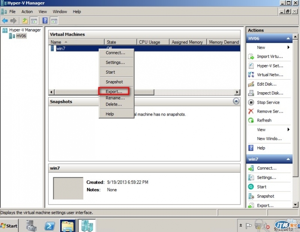Click Export icon in Actions pane
Viewport: 300px width, 232px height.
pyautogui.click(x=251, y=205)
